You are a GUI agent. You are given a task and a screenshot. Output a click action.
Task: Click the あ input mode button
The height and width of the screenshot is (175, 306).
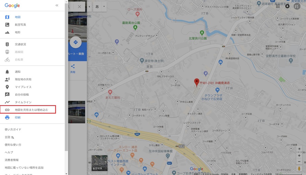click(x=97, y=7)
